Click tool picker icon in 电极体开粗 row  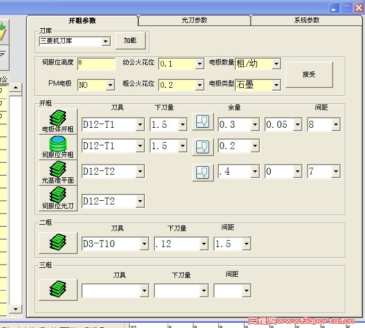tap(203, 121)
